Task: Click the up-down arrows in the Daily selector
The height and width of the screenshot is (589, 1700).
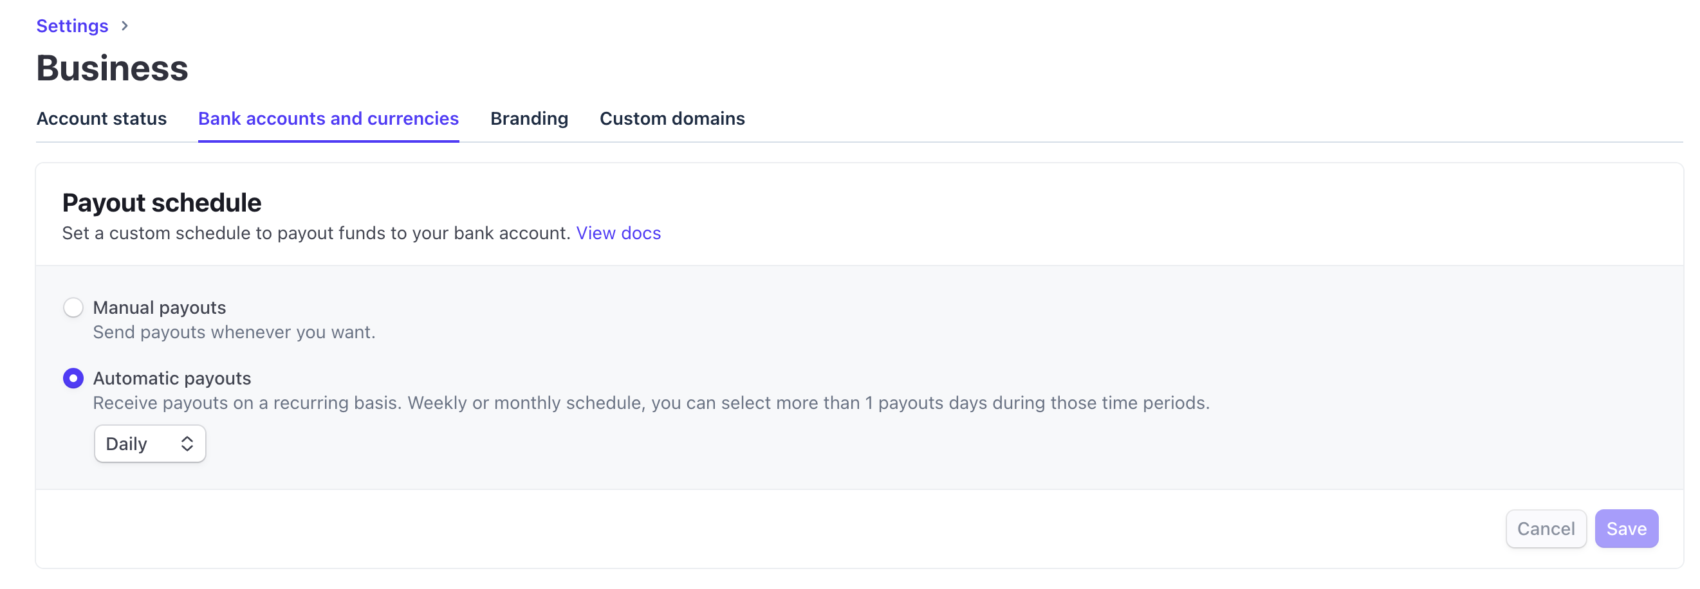Action: [187, 444]
